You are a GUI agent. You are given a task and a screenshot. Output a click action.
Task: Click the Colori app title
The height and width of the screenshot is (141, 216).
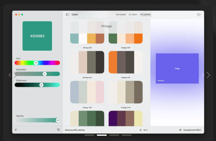75,15
